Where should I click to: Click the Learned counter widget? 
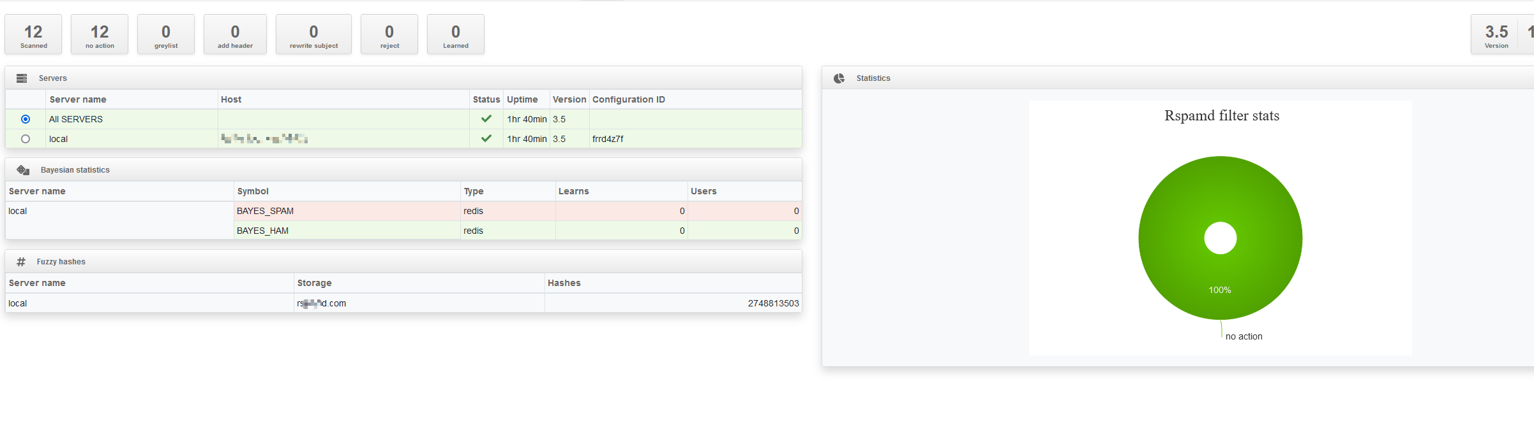[x=456, y=34]
